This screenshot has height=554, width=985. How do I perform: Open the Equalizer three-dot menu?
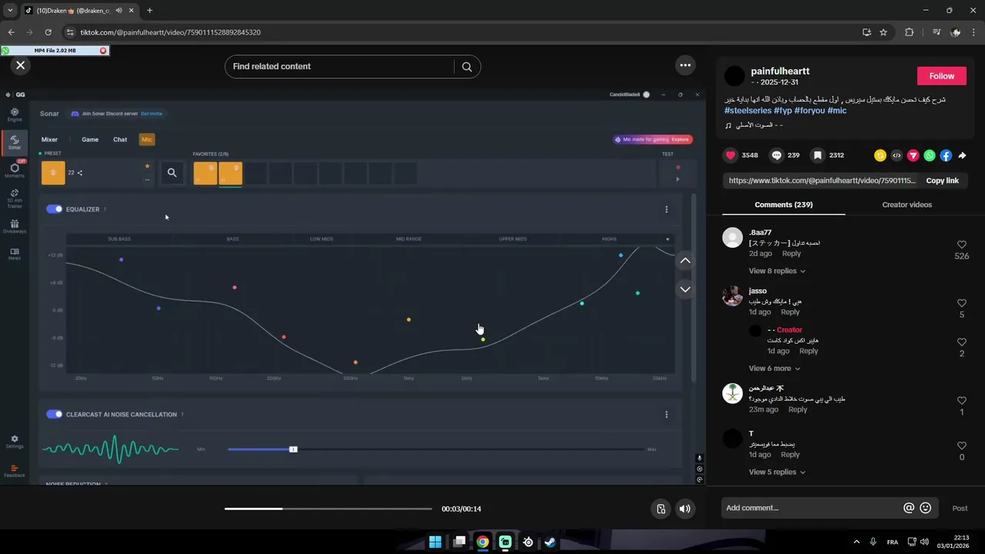[x=666, y=209]
